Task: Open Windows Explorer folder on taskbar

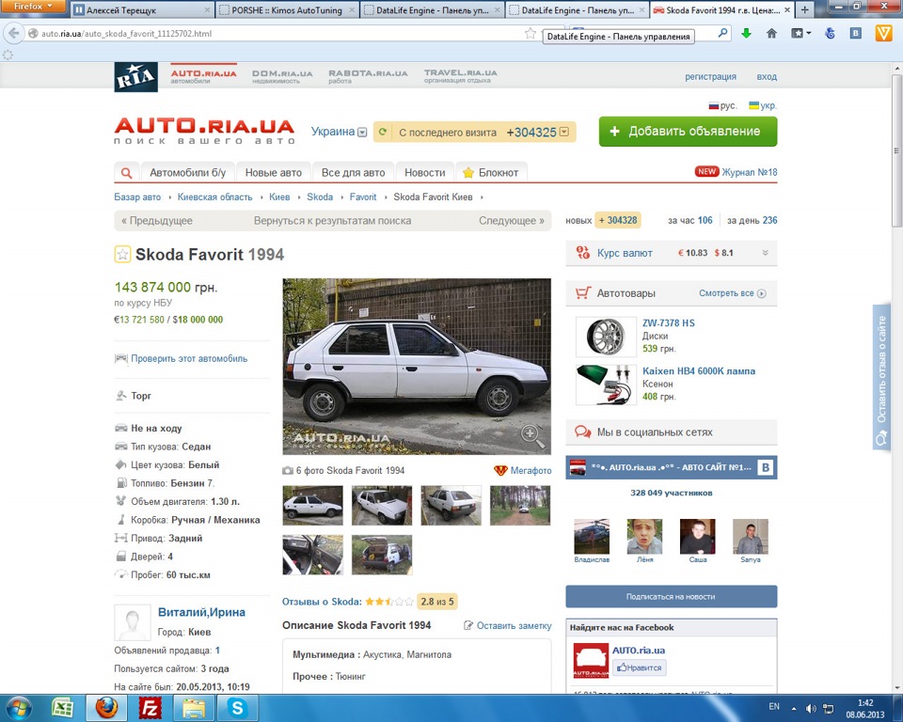Action: pyautogui.click(x=194, y=708)
